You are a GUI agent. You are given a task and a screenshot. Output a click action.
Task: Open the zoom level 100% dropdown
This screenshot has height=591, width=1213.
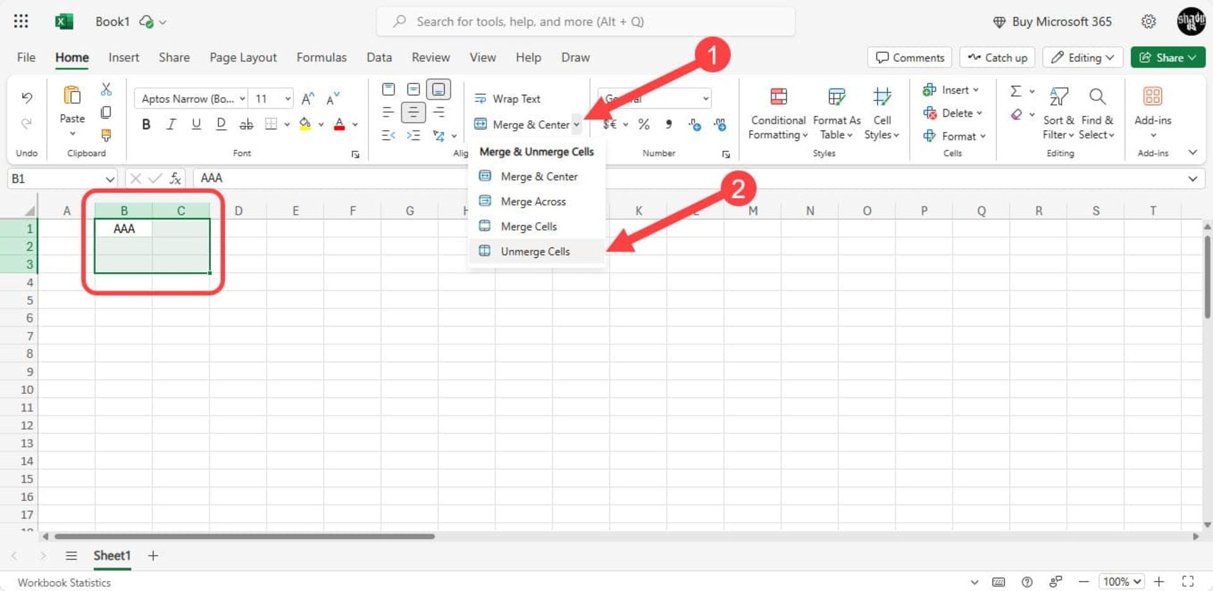coord(1122,582)
